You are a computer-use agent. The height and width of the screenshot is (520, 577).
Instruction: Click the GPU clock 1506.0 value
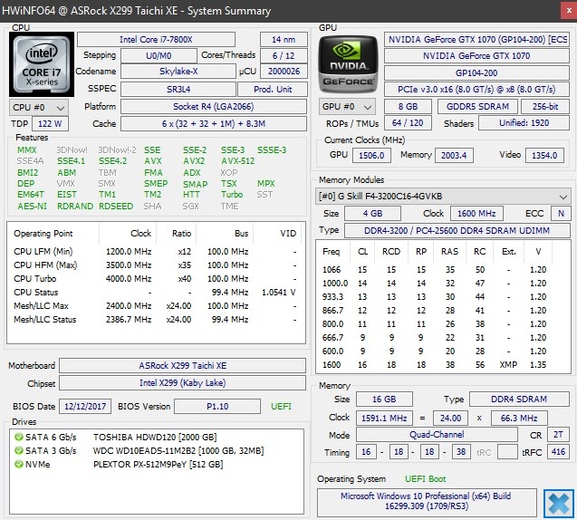coord(371,155)
